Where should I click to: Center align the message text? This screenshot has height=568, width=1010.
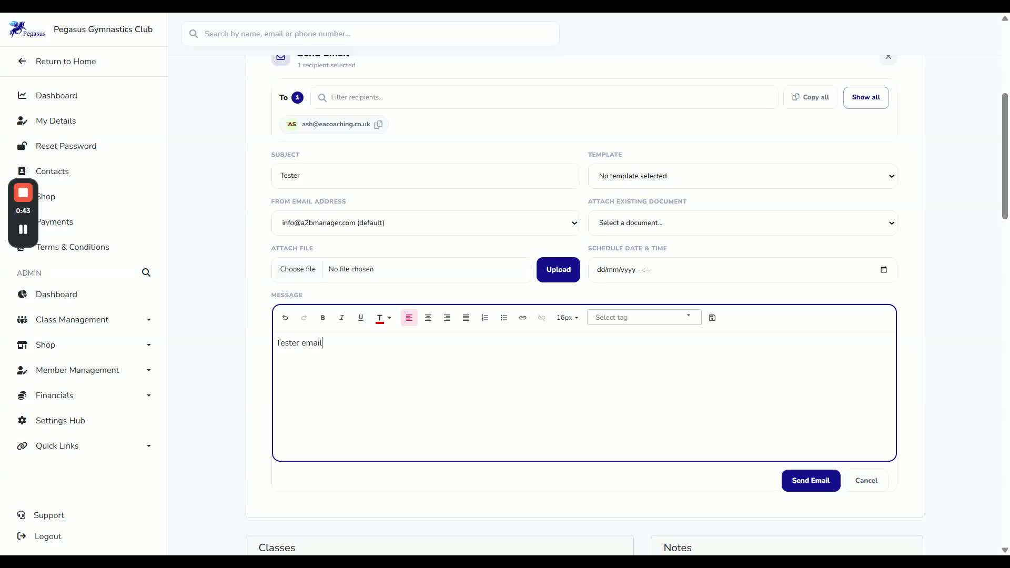click(428, 318)
